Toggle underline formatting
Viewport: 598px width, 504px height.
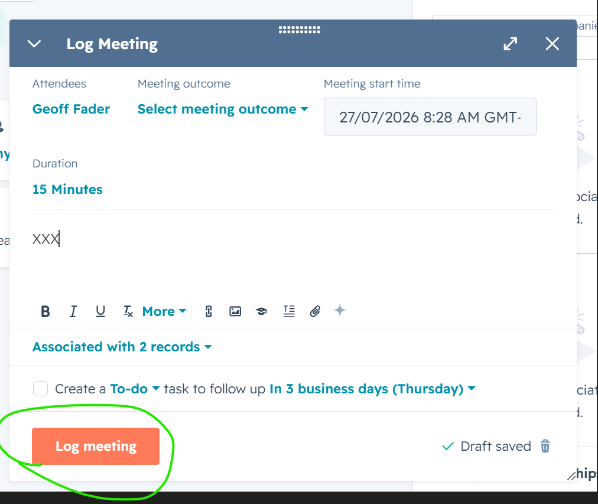tap(100, 312)
